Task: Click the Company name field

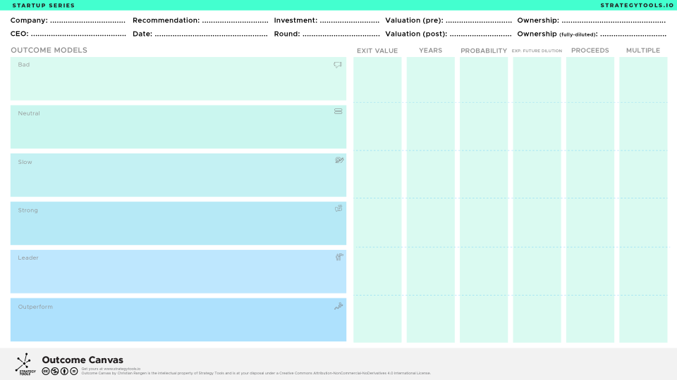Action: click(87, 21)
